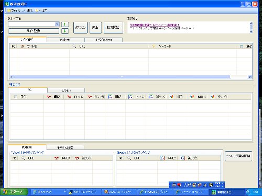This screenshot has height=196, width=262.
Task: Click site table horizontal scrollbar right arrow
Action: (x=250, y=77)
